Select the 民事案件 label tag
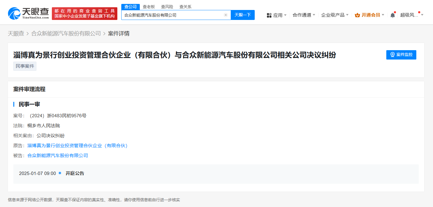This screenshot has height=207, width=433. point(25,66)
